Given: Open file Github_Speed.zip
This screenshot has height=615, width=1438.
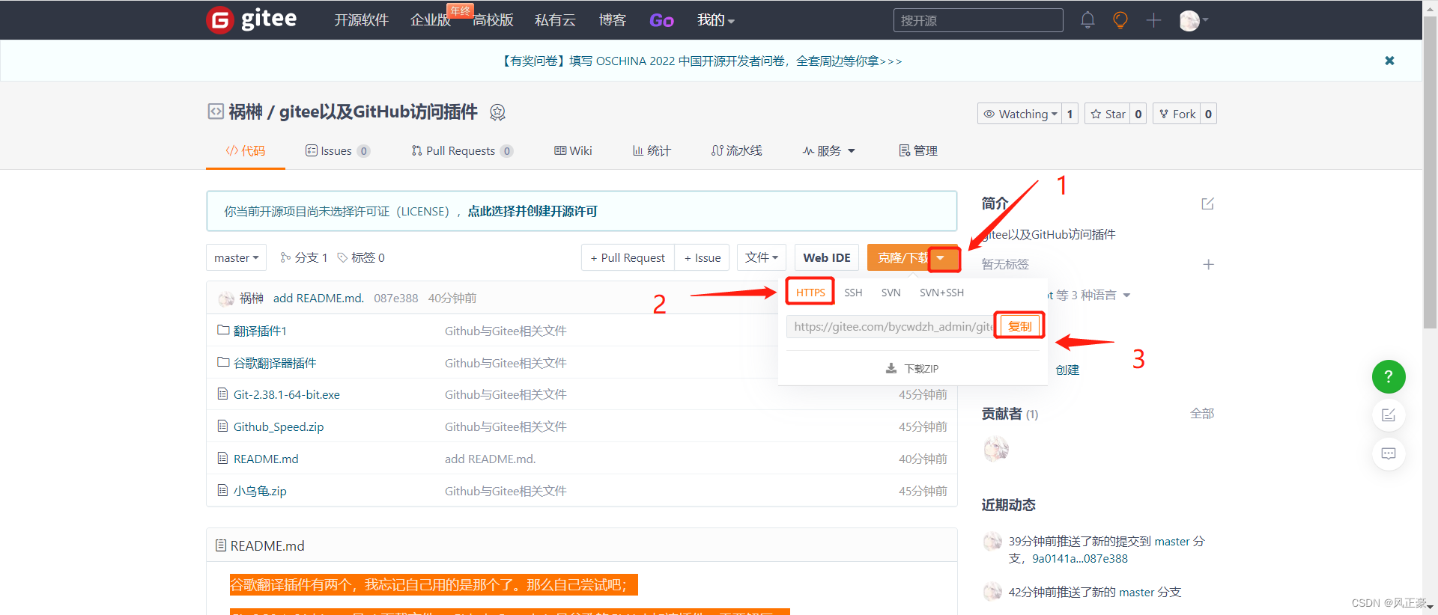Looking at the screenshot, I should pos(279,426).
